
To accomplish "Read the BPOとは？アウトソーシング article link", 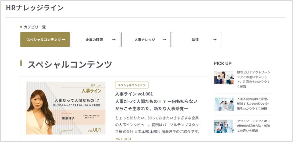I will 254,79.
